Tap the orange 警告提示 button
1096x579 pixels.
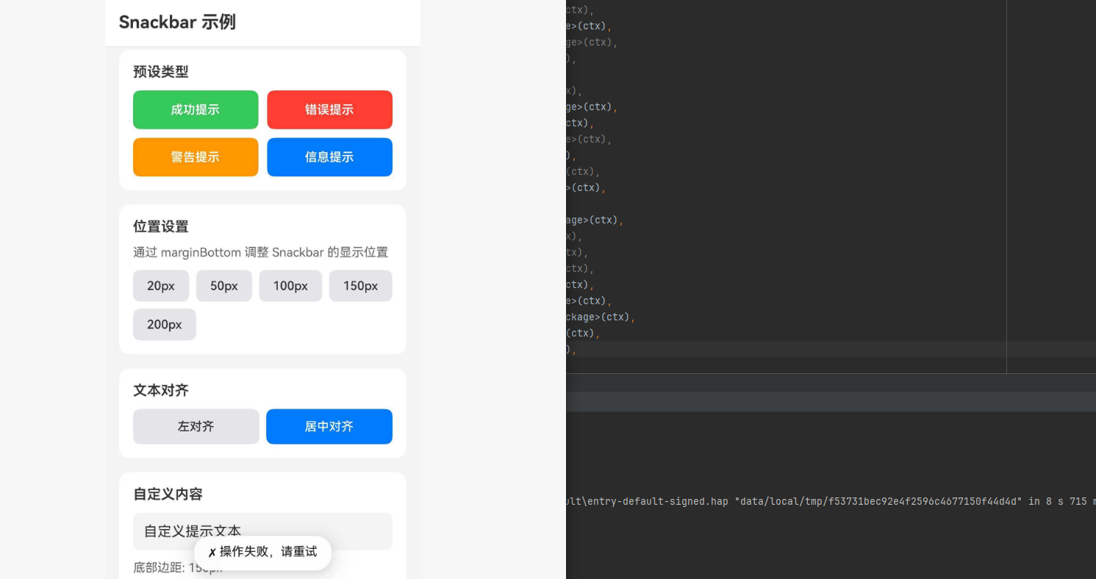[196, 157]
